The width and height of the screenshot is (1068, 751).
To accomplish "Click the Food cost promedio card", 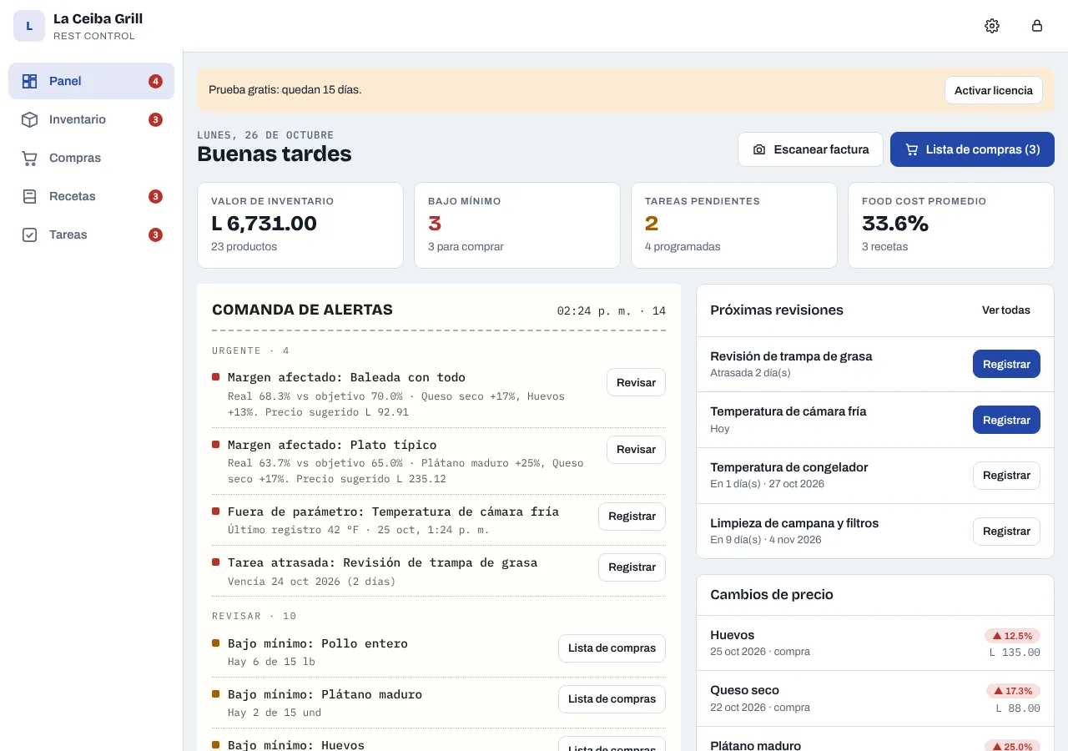I will click(951, 225).
